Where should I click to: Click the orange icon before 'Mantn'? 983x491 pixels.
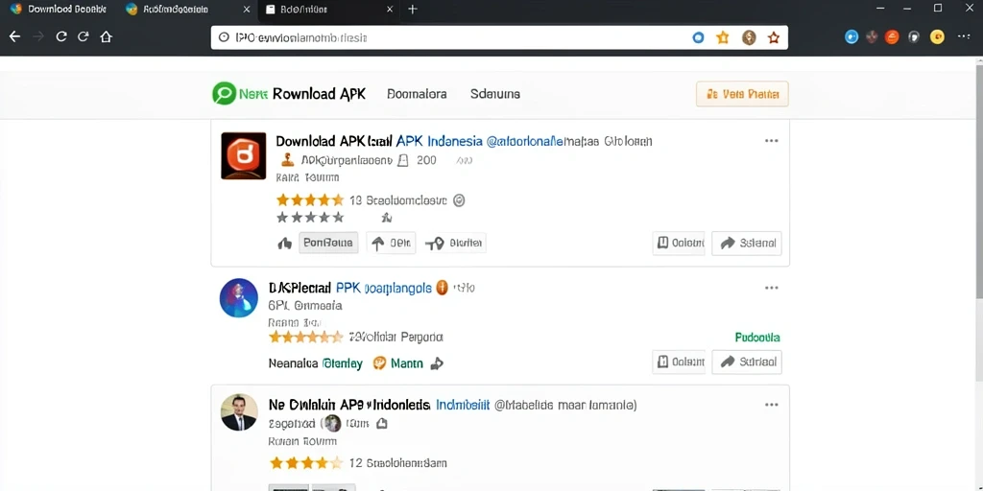click(x=378, y=362)
